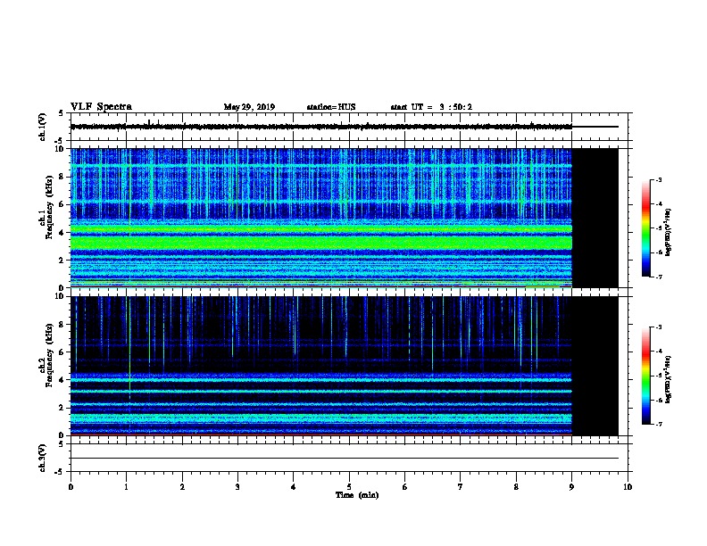Click the ch.2 frequency axis "6" tick label
Screen dimensions: 707x546
click(62, 352)
